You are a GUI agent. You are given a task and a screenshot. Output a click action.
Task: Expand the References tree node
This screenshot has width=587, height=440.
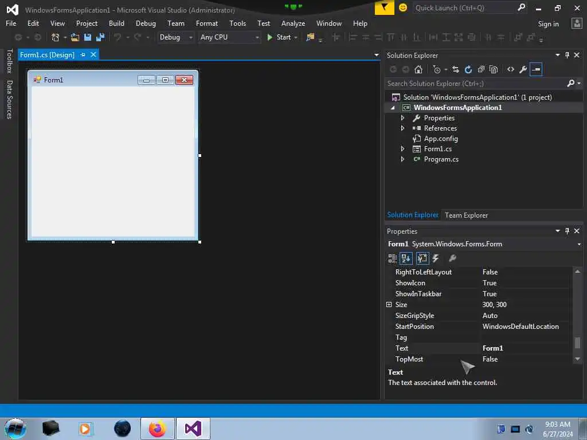click(403, 128)
